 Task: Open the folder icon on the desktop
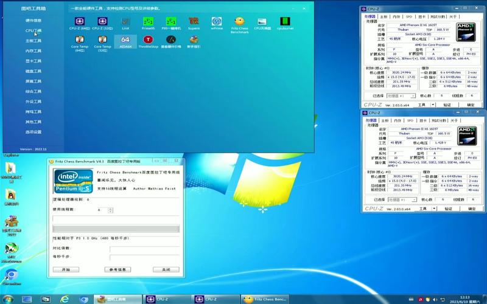pos(11,173)
